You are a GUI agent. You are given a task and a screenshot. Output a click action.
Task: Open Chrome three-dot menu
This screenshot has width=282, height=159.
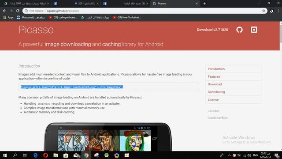click(x=278, y=11)
